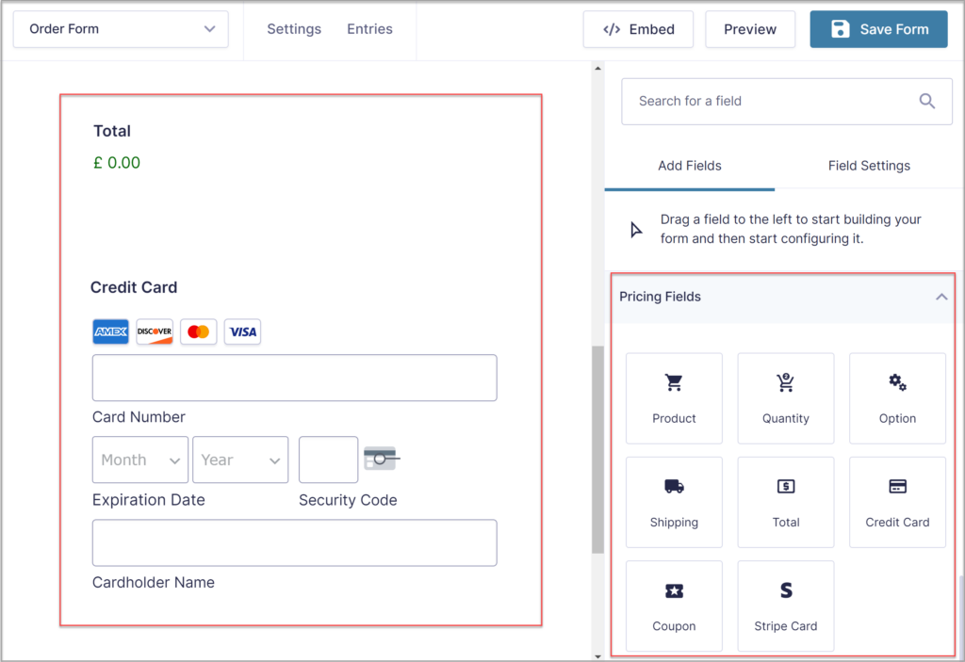Open the Embed dialog
Screen dimensions: 965x662
[638, 29]
